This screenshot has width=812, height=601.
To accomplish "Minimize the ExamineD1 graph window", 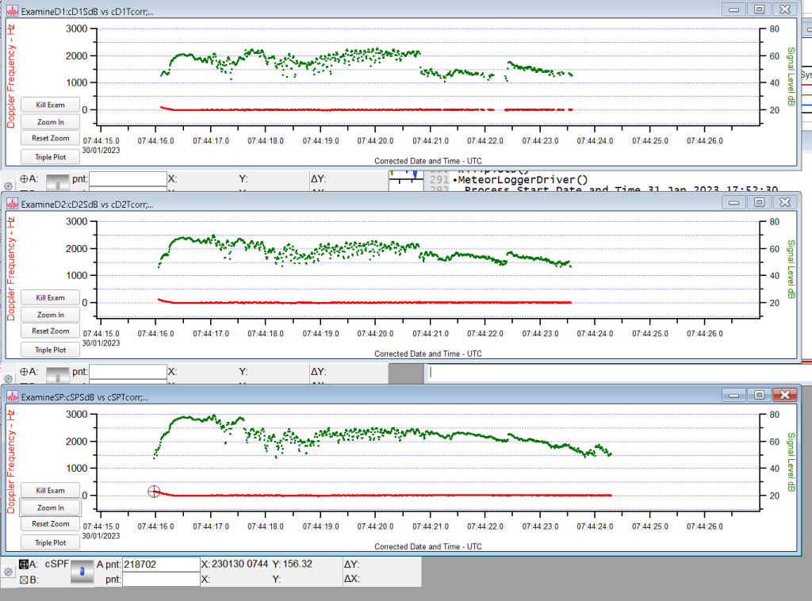I will click(x=733, y=10).
